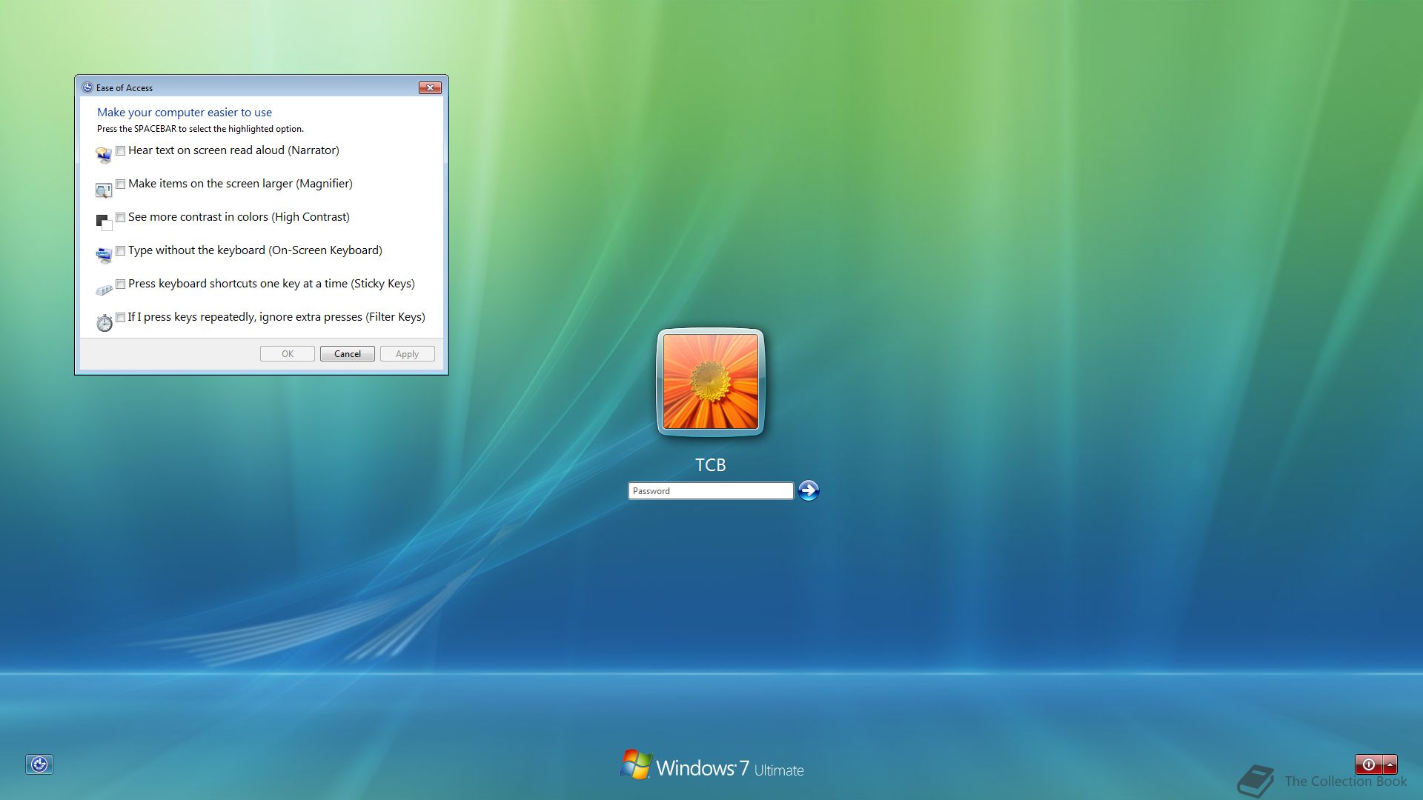Open Ease of Access button at bottom-left corner
The width and height of the screenshot is (1423, 800).
[39, 764]
